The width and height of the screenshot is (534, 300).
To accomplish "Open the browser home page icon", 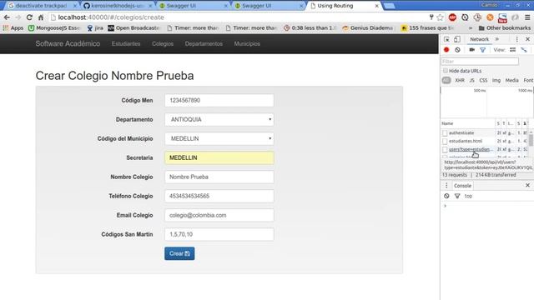I will tap(41, 17).
